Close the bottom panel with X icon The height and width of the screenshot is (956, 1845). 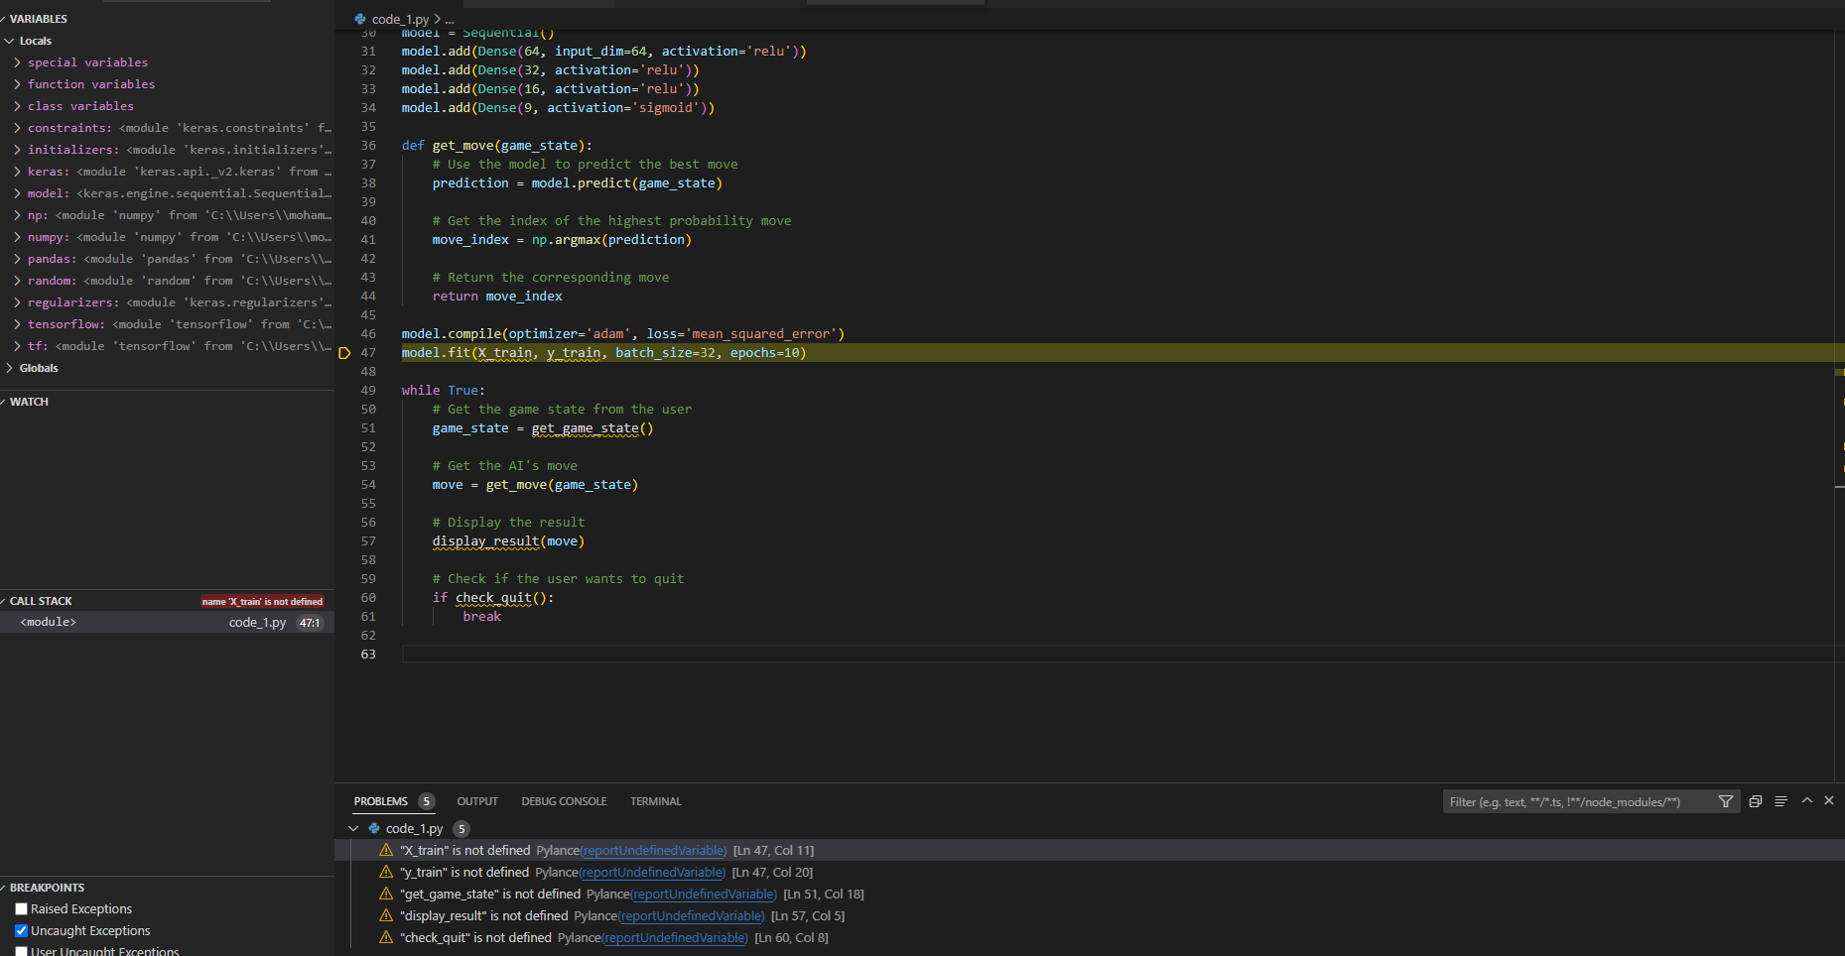pyautogui.click(x=1829, y=800)
